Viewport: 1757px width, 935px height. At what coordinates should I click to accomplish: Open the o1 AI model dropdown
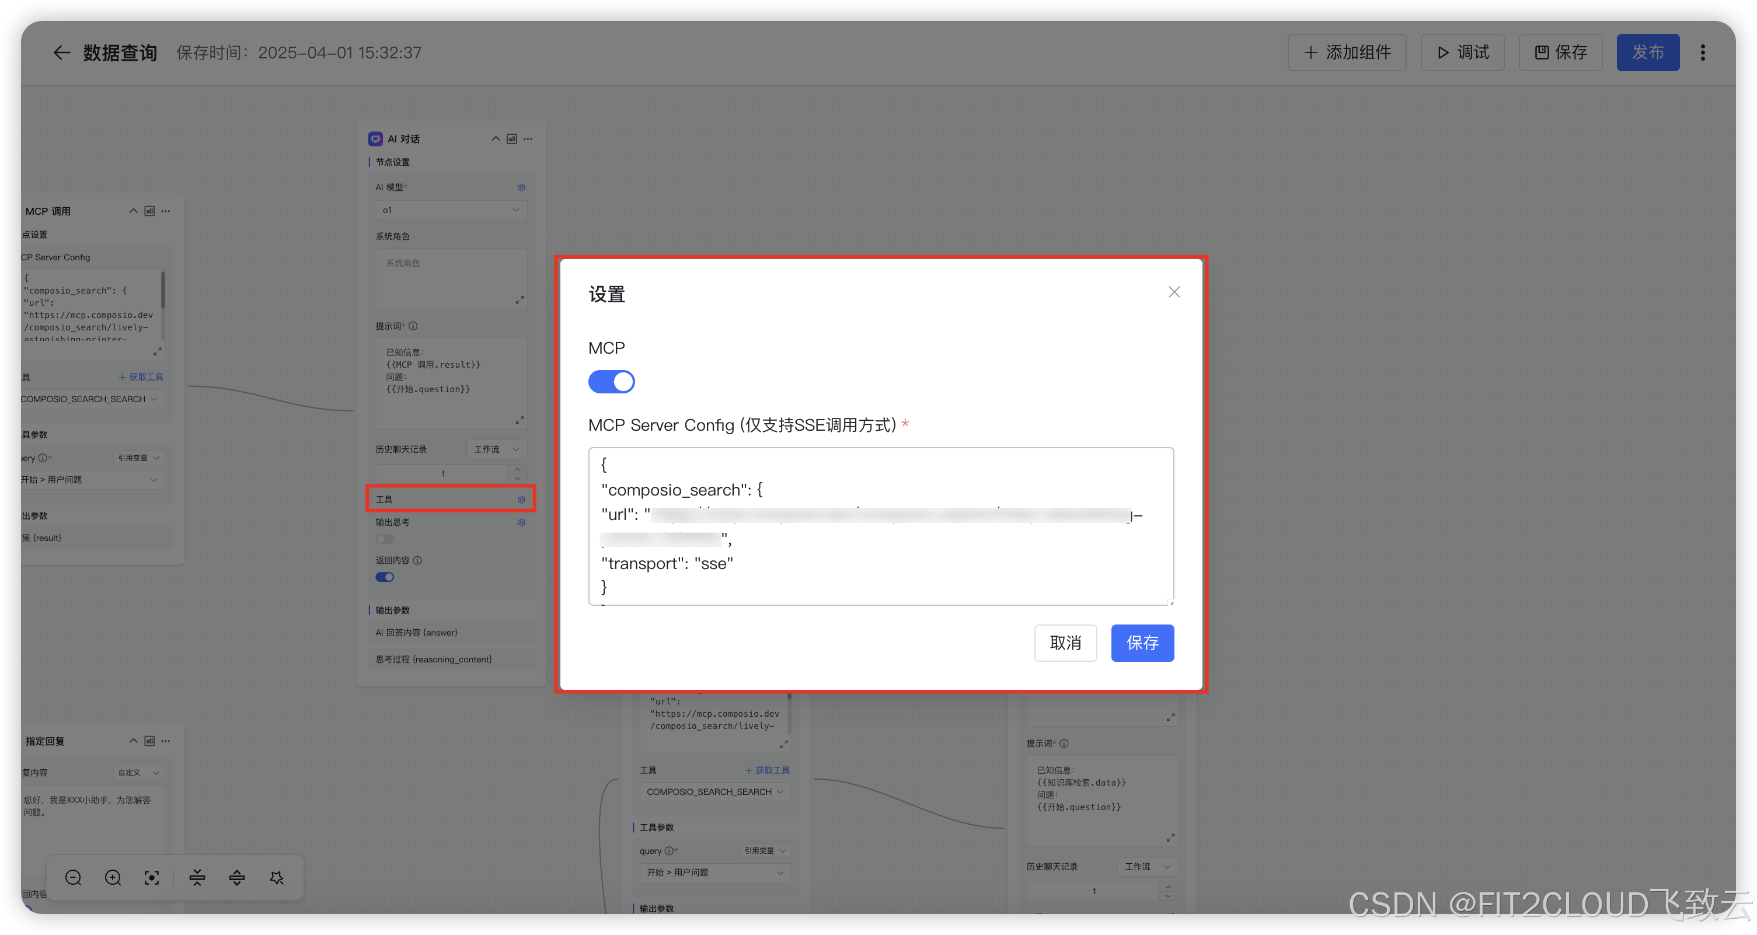click(x=451, y=210)
